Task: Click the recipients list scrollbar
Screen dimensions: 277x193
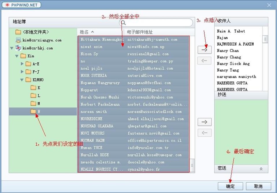Action: click(265, 39)
